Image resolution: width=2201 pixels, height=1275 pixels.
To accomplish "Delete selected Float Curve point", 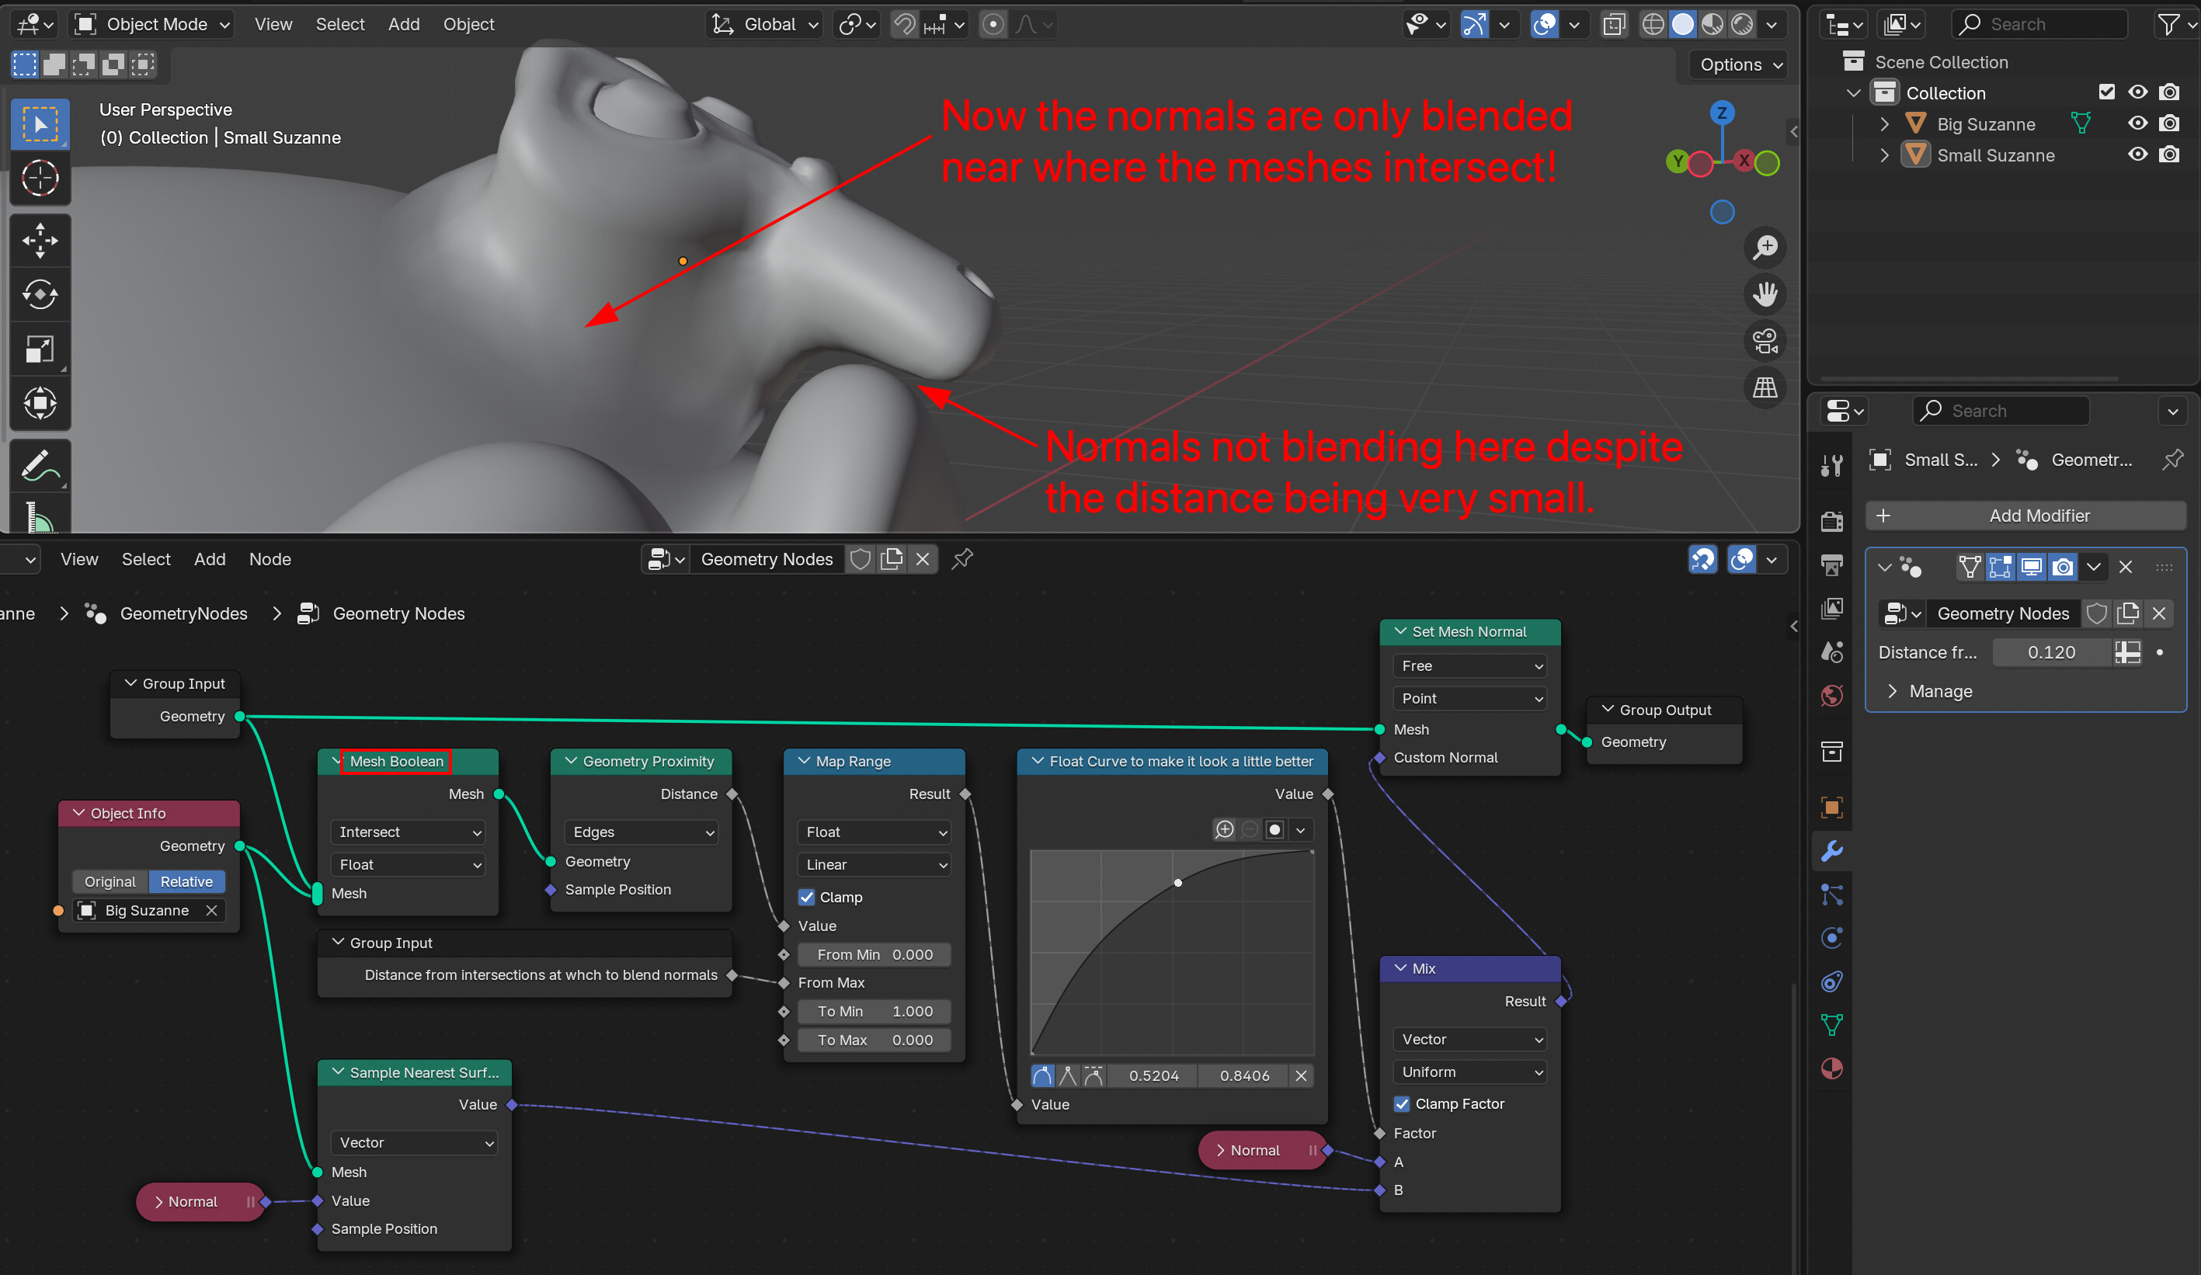I will [1302, 1076].
